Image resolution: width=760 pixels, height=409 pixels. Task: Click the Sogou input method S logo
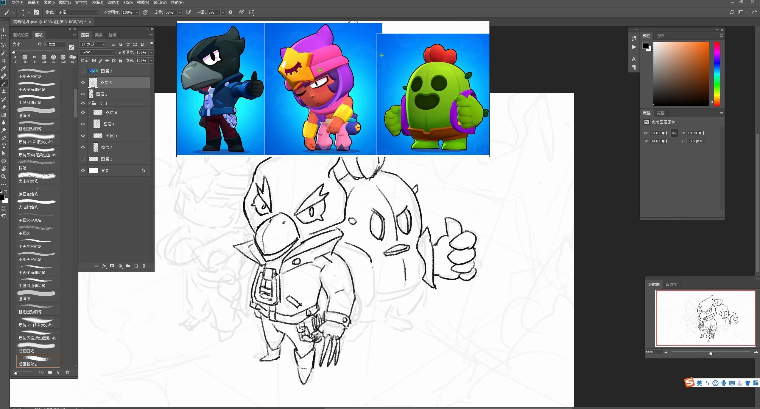pyautogui.click(x=689, y=383)
